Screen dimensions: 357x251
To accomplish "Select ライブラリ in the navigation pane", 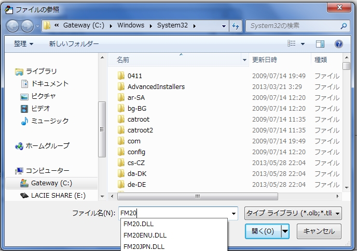I will [x=36, y=71].
